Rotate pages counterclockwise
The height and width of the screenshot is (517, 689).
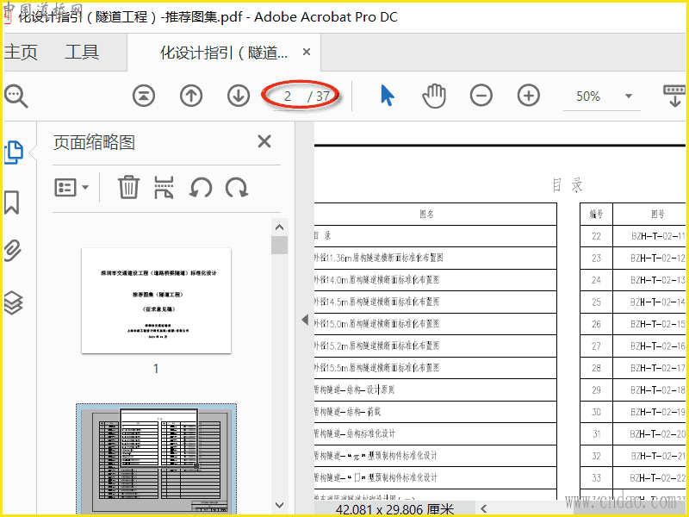[x=201, y=188]
